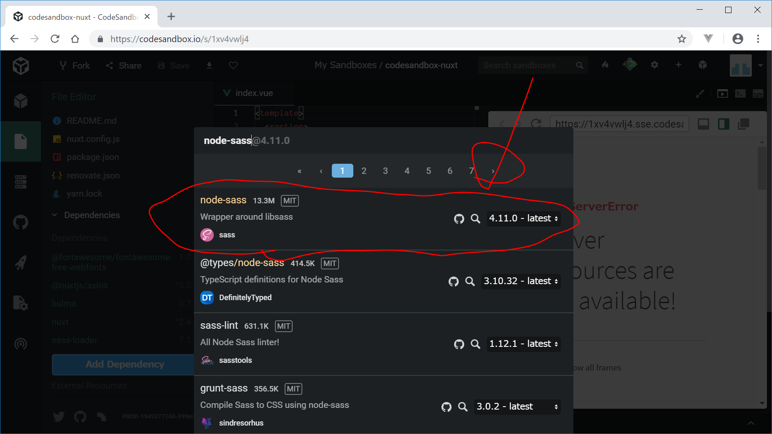Viewport: 772px width, 434px height.
Task: Click GitHub icon for node-sass package
Action: pos(459,218)
